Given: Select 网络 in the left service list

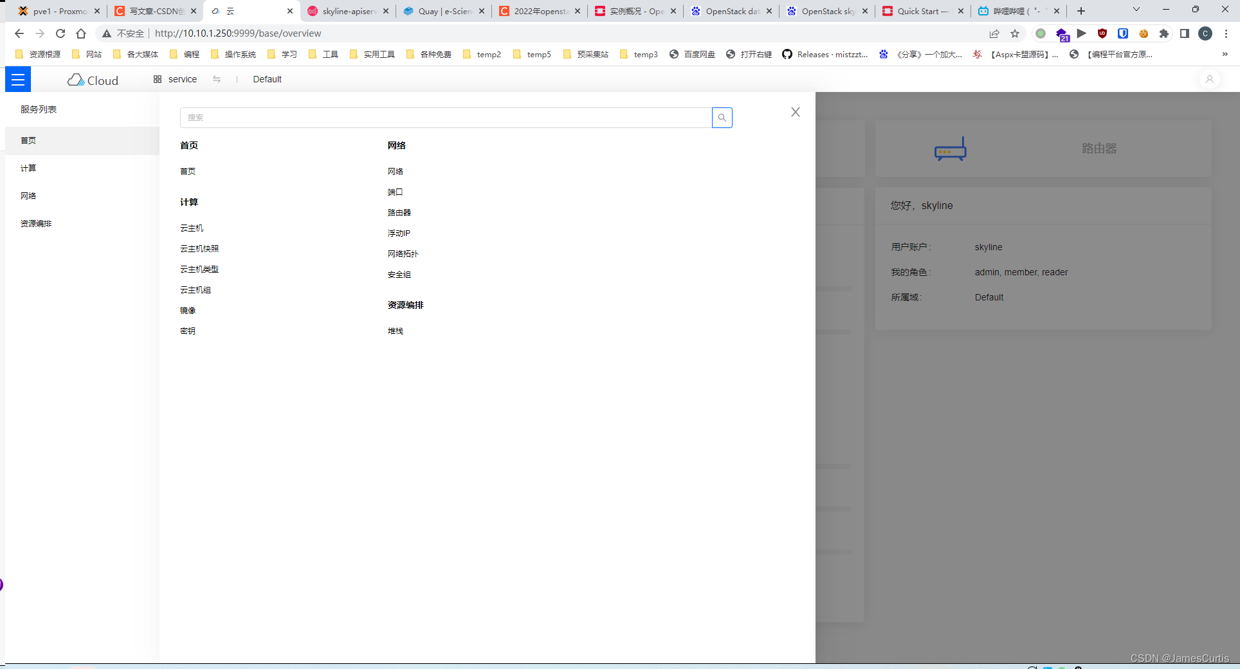Looking at the screenshot, I should click(82, 196).
